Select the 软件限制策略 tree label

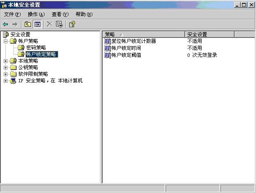pos(33,74)
